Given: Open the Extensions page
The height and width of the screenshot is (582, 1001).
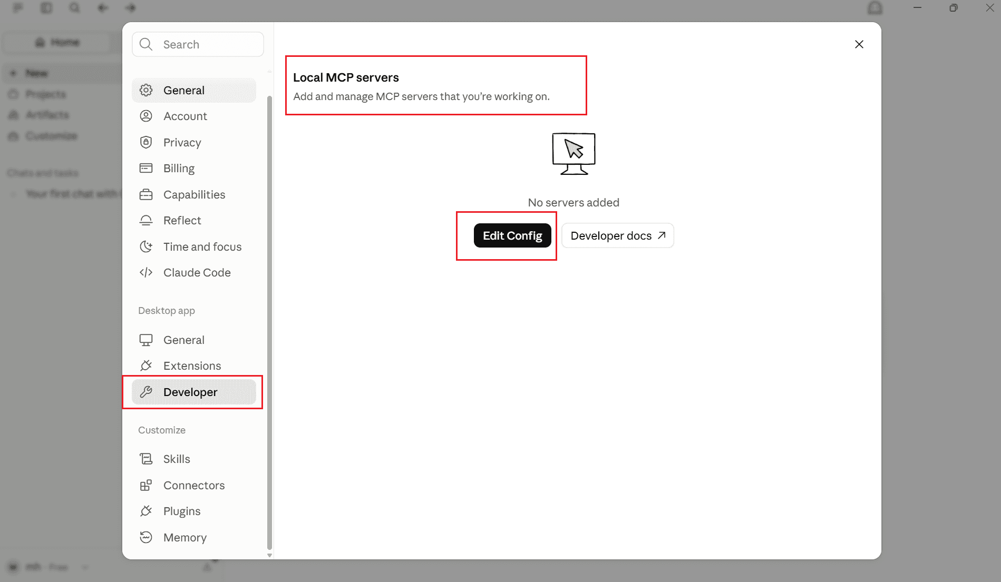Looking at the screenshot, I should (x=194, y=366).
